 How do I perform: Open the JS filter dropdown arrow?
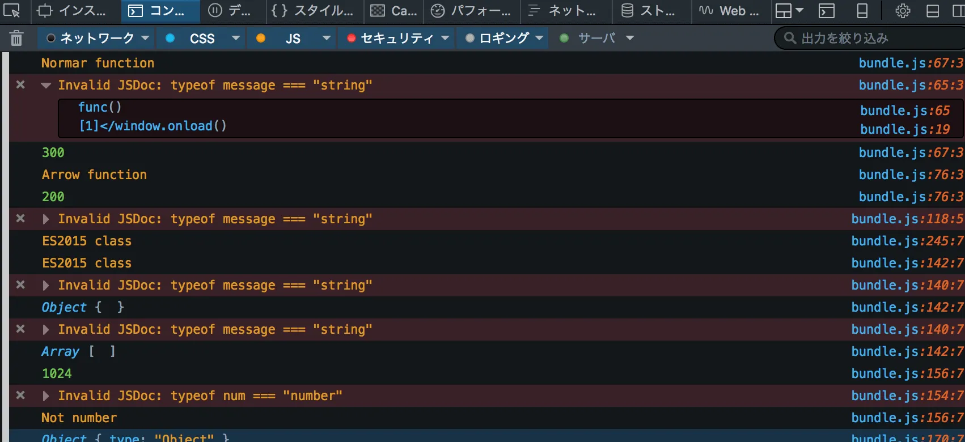coord(327,38)
